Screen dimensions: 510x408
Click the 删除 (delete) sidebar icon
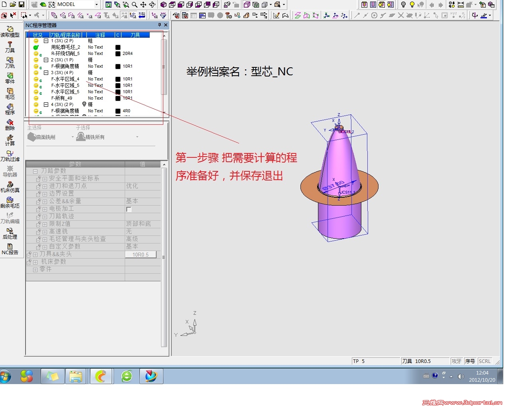10,125
